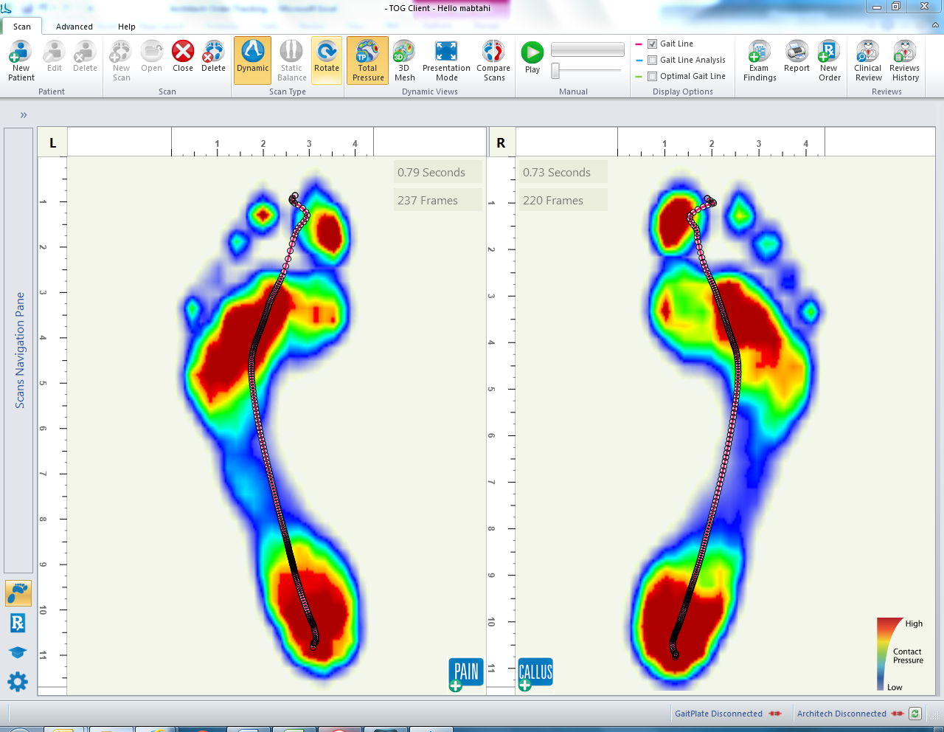Screen dimensions: 944x732
Task: Click the Rotate scan button
Action: [327, 61]
